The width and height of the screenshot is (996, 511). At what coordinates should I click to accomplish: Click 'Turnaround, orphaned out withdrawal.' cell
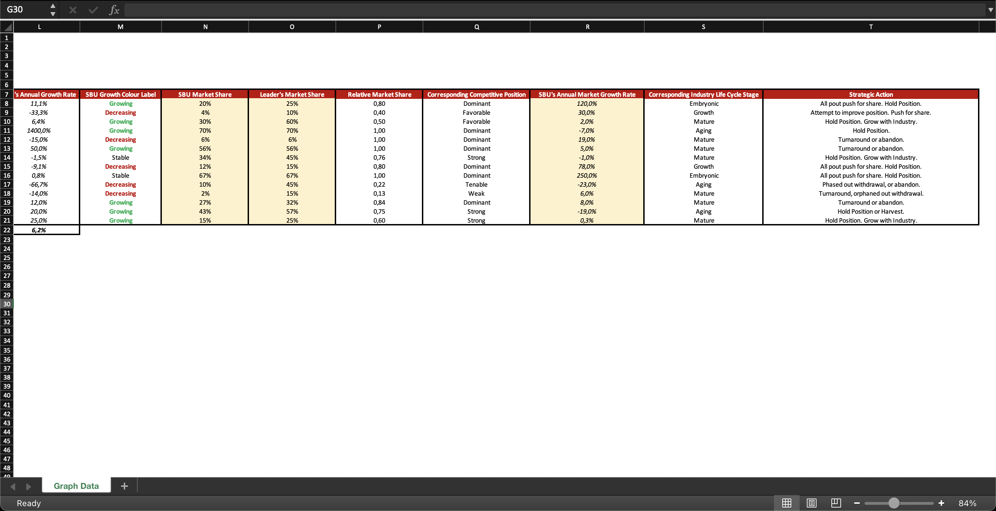click(871, 193)
